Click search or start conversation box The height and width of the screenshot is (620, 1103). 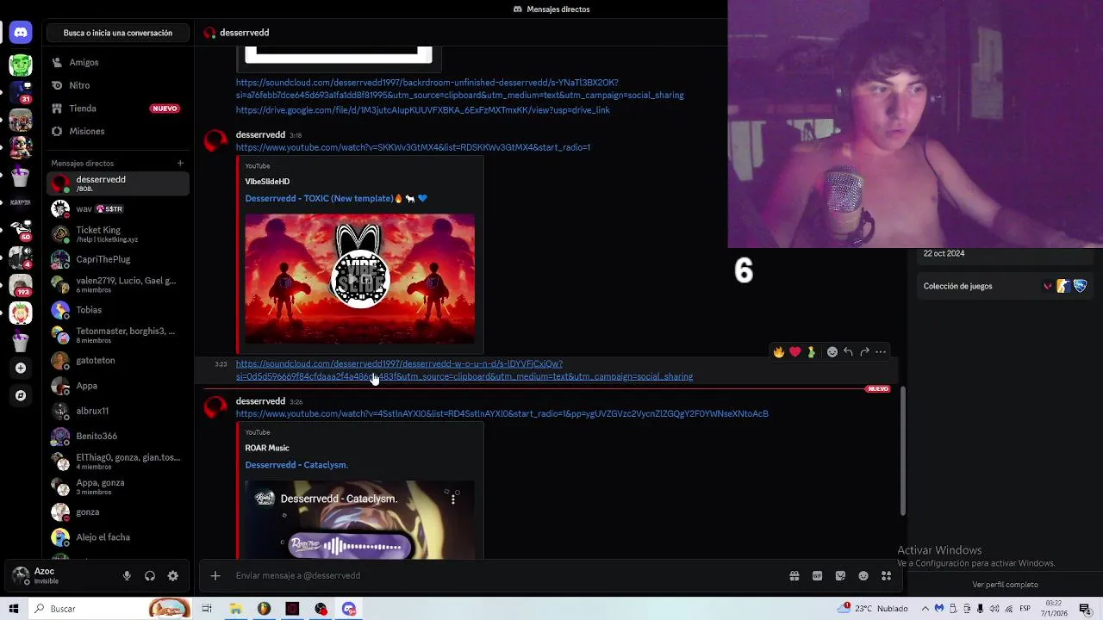click(118, 33)
